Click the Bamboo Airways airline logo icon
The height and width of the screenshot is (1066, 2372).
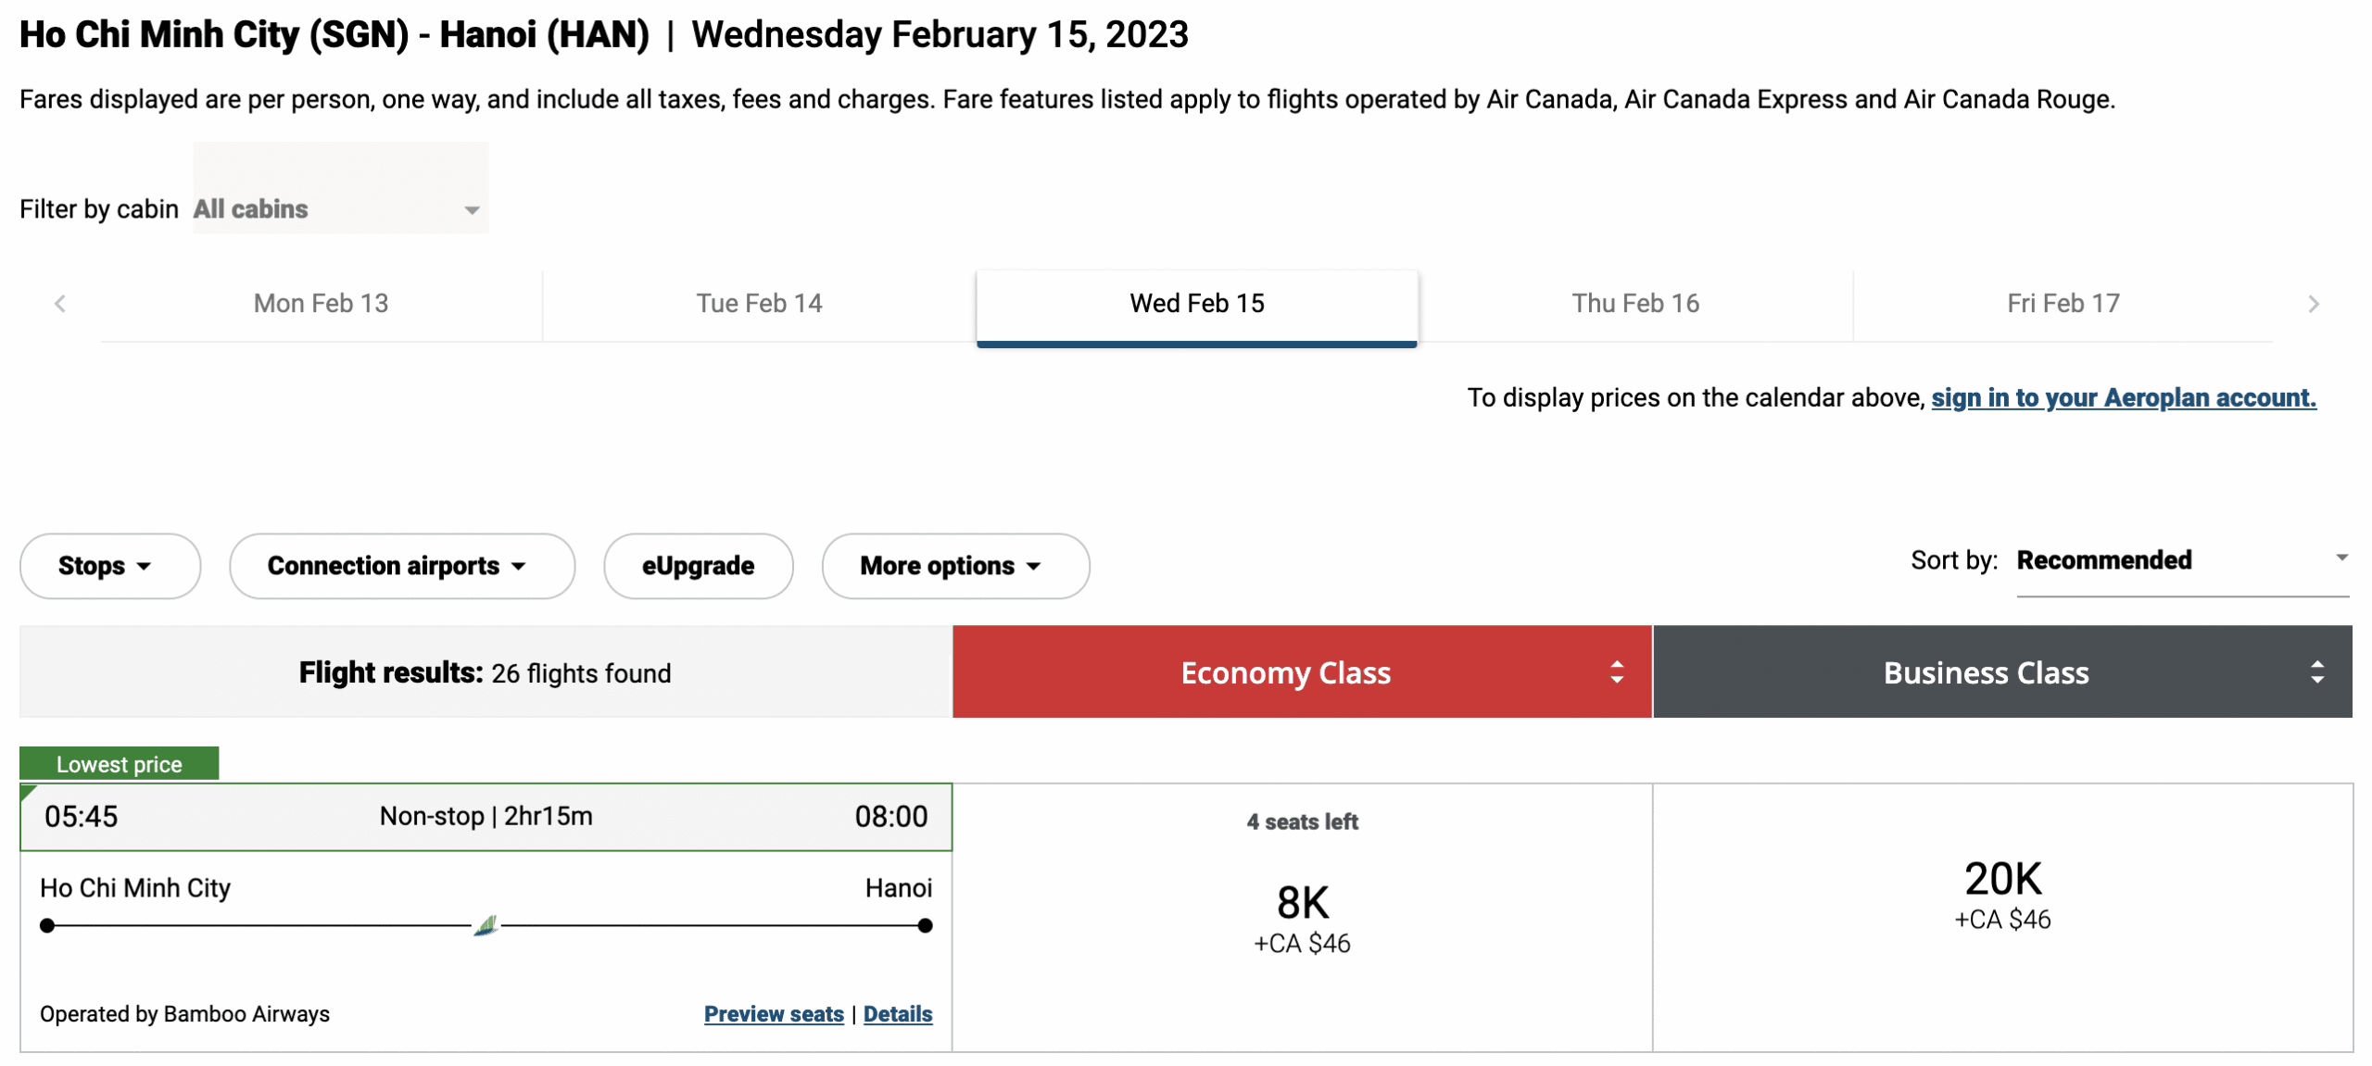(486, 925)
